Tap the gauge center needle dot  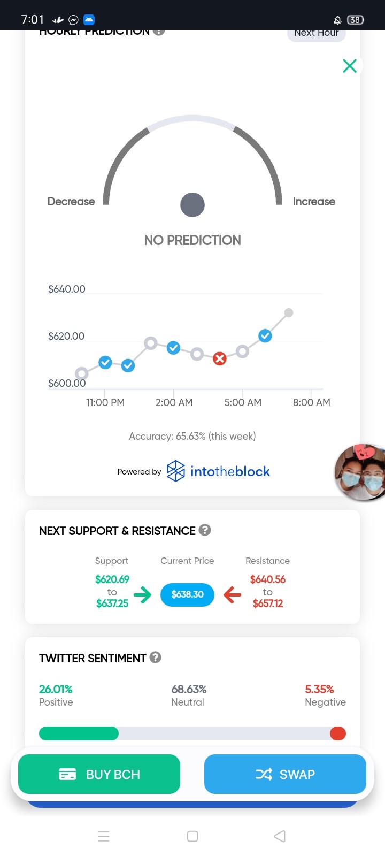click(192, 205)
